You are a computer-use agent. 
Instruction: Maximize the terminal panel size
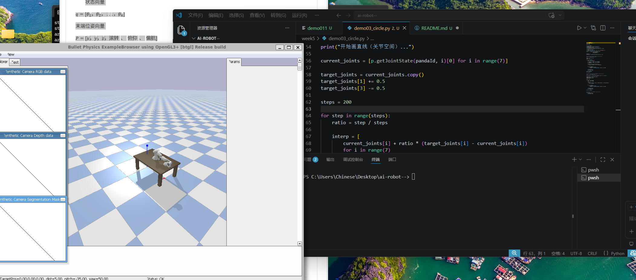pyautogui.click(x=603, y=159)
